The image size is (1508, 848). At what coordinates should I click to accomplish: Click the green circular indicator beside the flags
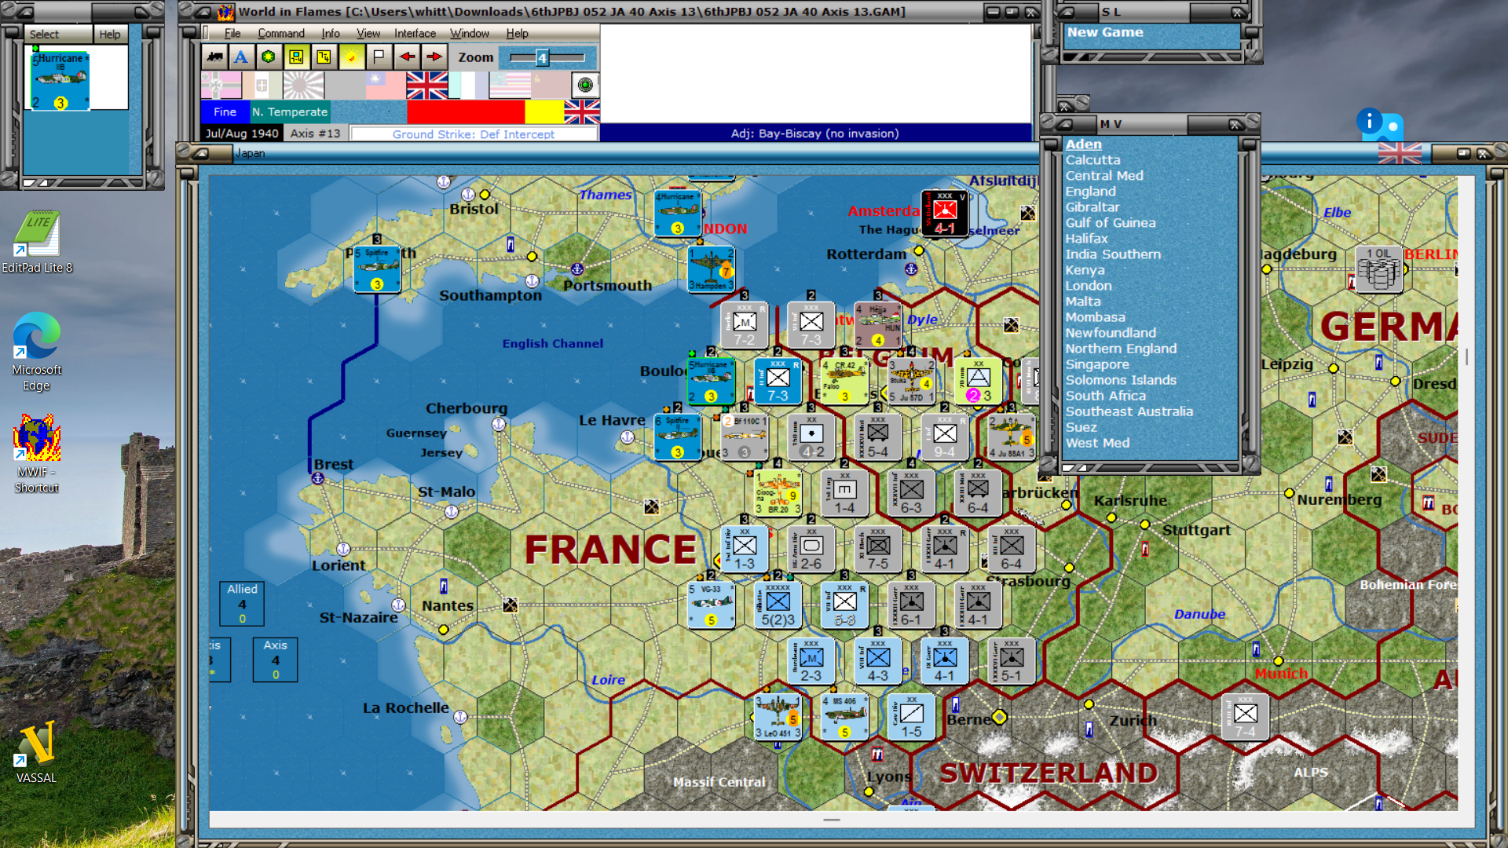coord(584,85)
